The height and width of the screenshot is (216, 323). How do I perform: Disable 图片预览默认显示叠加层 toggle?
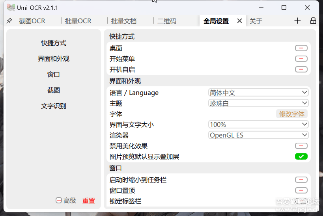[301, 156]
